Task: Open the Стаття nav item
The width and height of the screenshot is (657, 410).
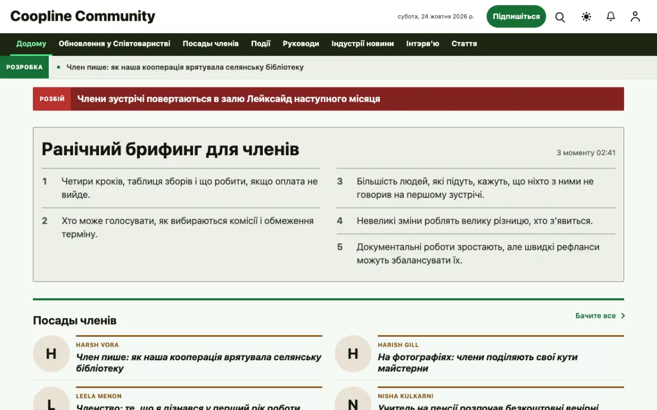Action: tap(464, 44)
